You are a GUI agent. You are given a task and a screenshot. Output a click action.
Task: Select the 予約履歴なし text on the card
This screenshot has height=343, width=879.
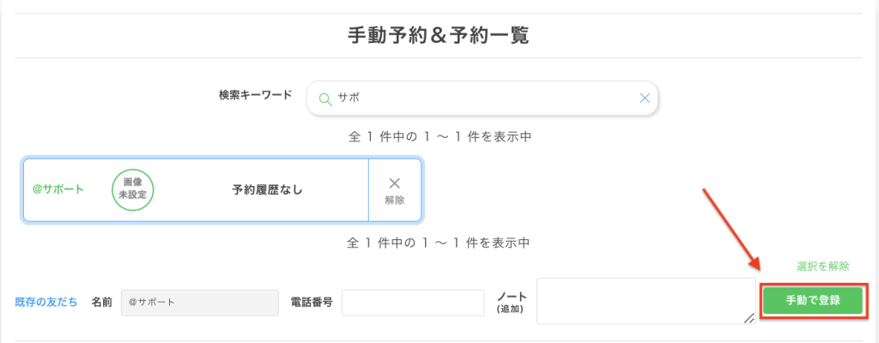click(x=267, y=190)
